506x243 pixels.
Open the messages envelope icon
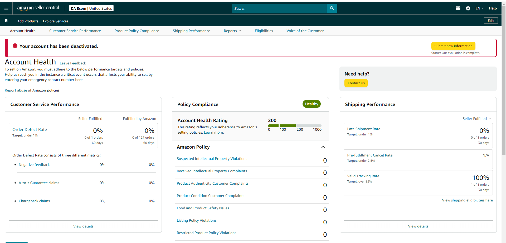(458, 8)
